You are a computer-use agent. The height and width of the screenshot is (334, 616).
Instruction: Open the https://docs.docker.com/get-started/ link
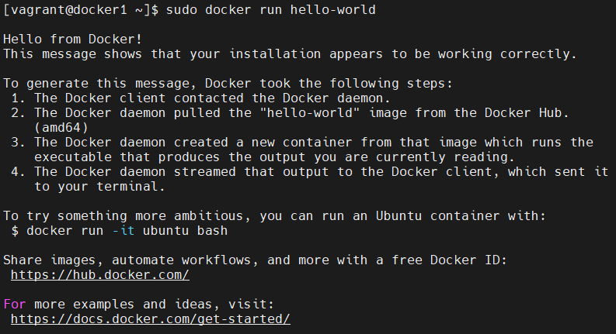point(151,319)
